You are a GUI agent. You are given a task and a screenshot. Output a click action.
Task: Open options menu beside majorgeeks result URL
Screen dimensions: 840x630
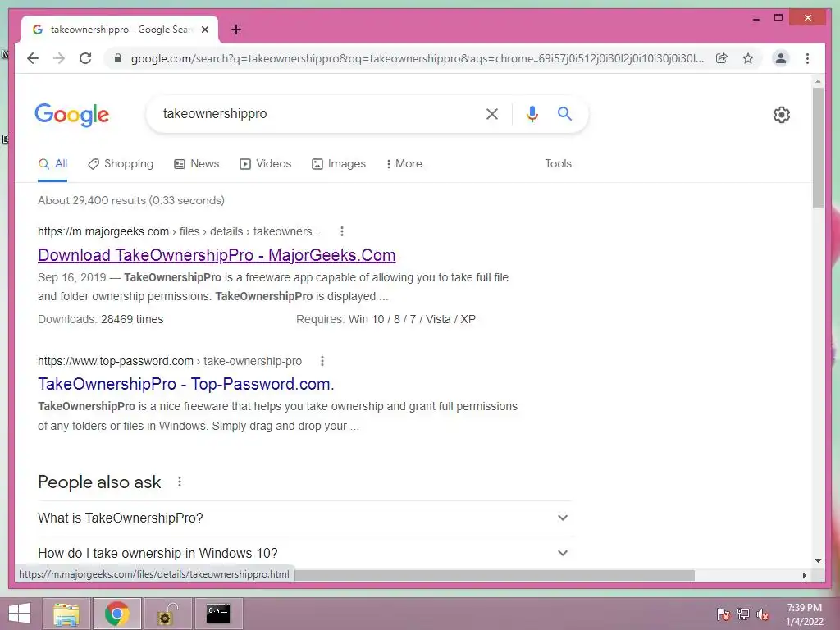(342, 231)
